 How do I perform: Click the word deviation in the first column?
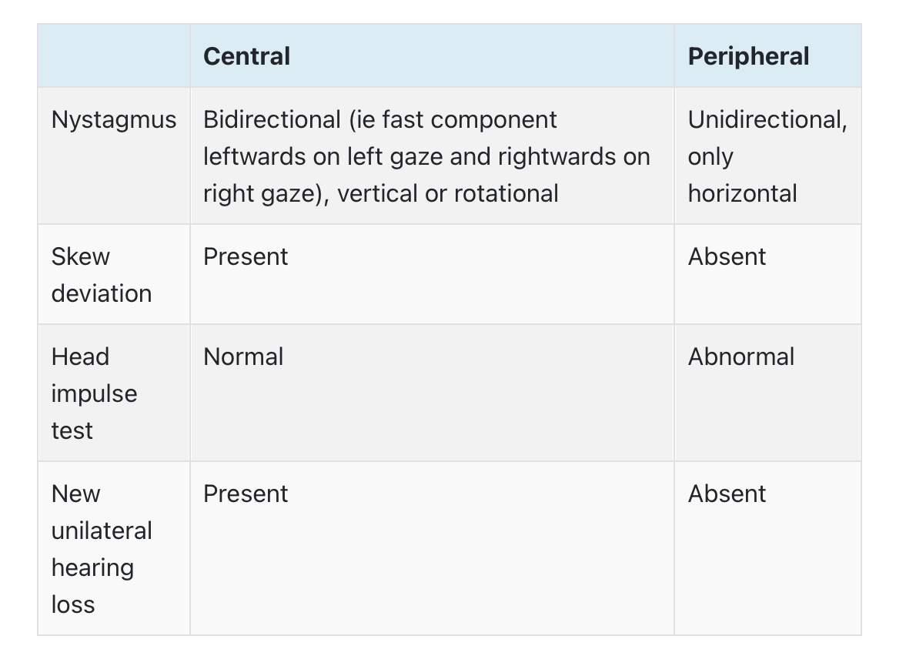[x=102, y=293]
